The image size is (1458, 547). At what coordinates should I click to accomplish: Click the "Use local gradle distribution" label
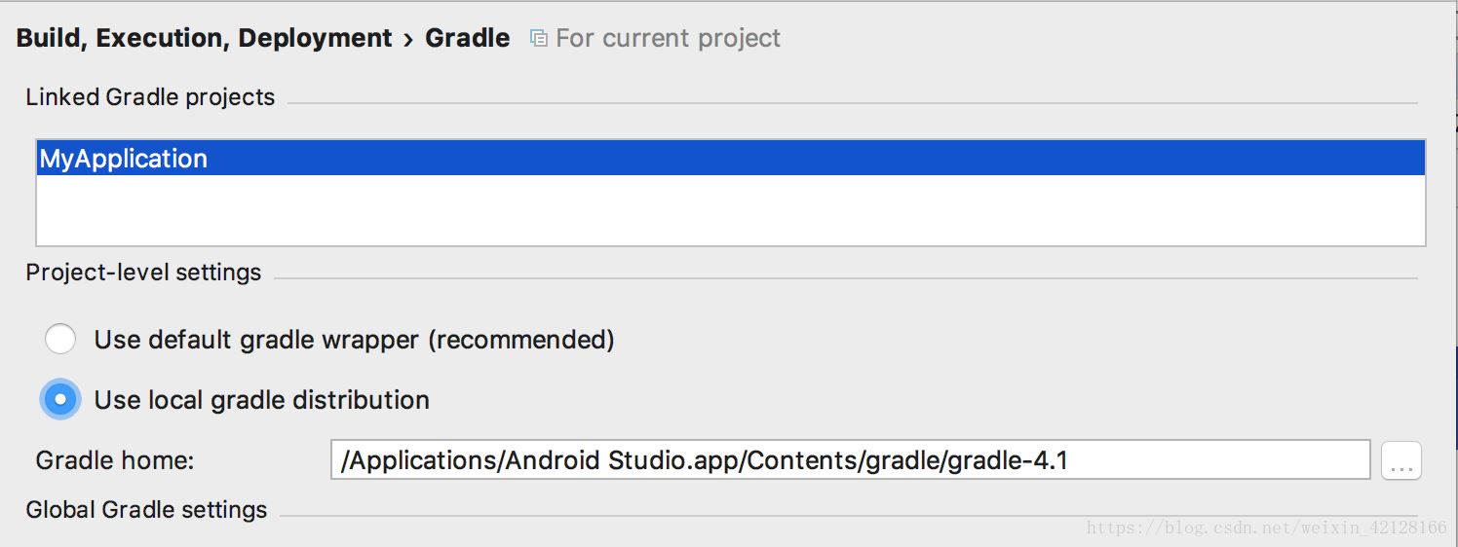coord(261,400)
